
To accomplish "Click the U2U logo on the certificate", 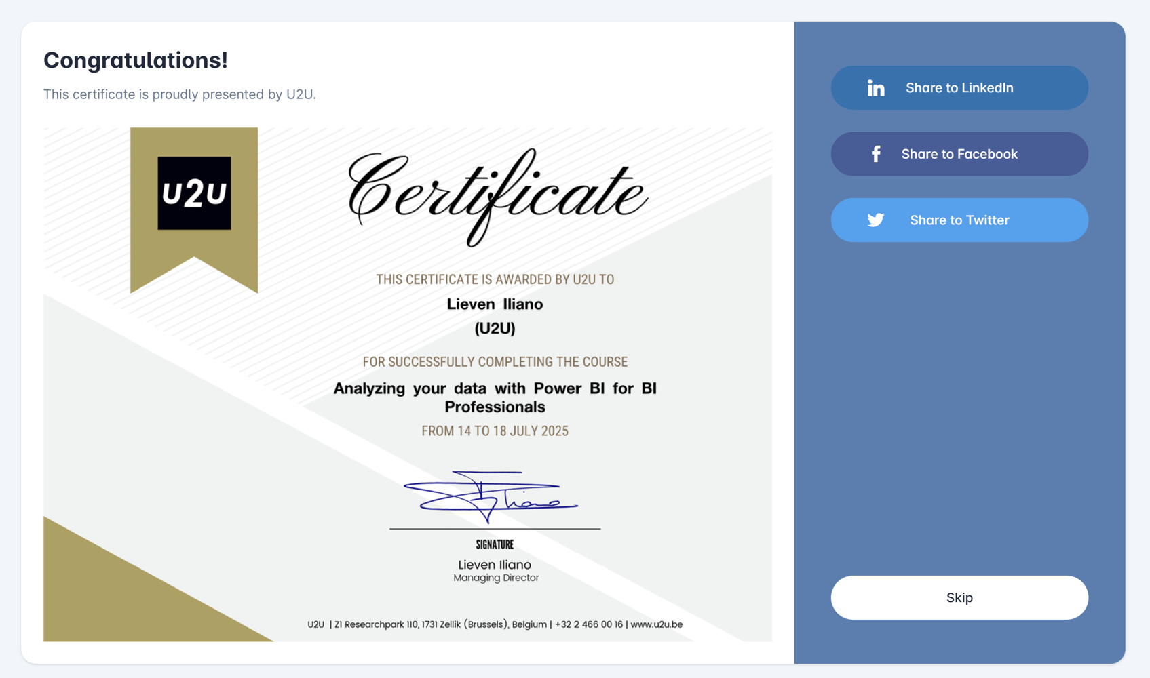I will (x=194, y=193).
